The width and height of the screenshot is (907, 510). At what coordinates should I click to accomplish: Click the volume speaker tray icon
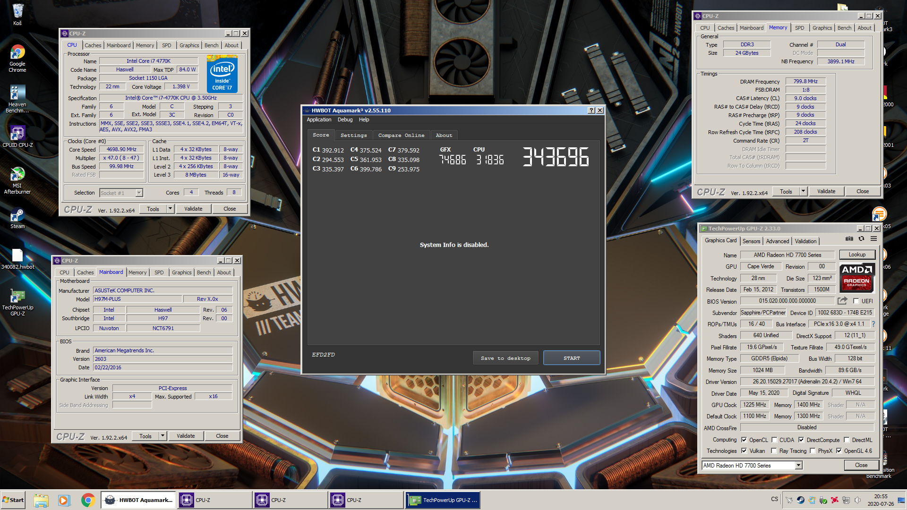click(x=857, y=500)
